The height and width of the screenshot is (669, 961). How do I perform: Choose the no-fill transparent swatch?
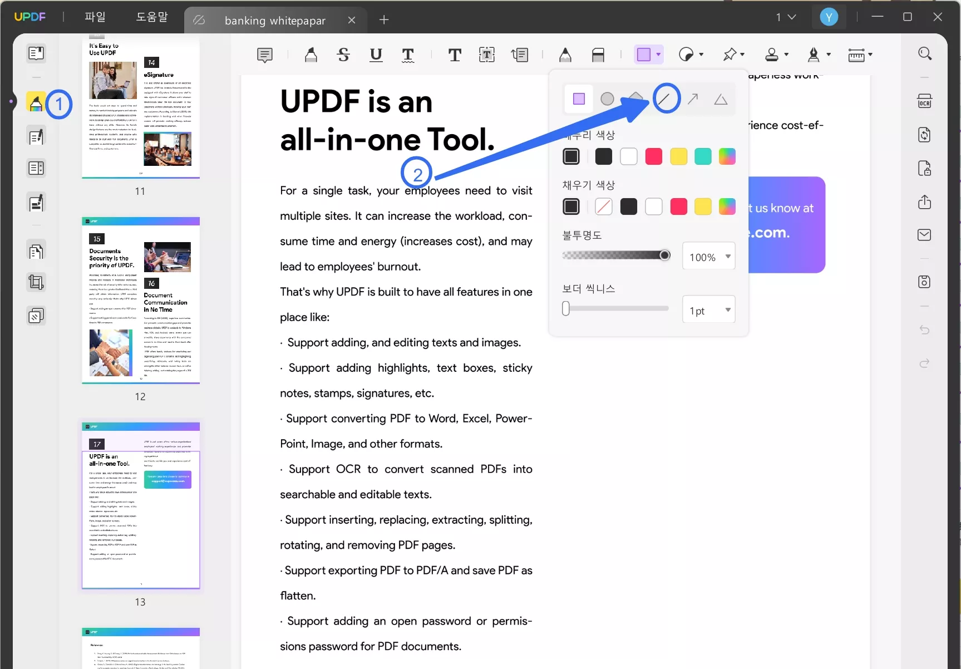(x=604, y=206)
